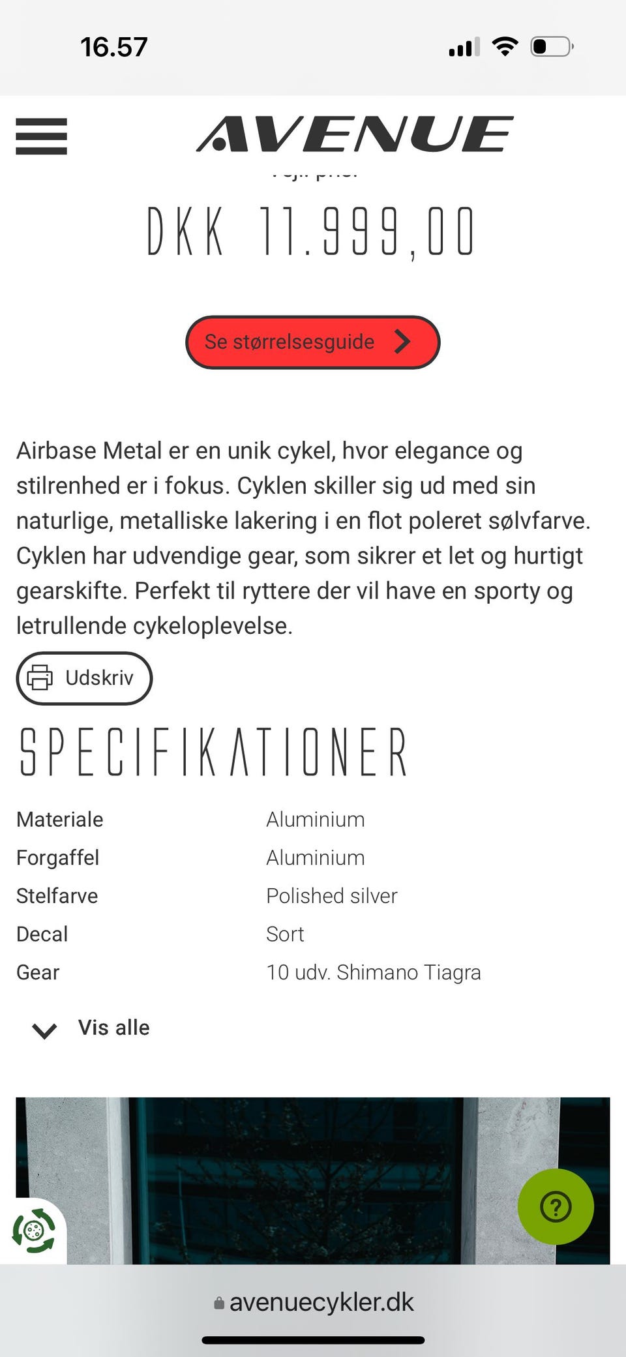The image size is (626, 1357).
Task: Tap the Materiale specification label
Action: pyautogui.click(x=60, y=820)
